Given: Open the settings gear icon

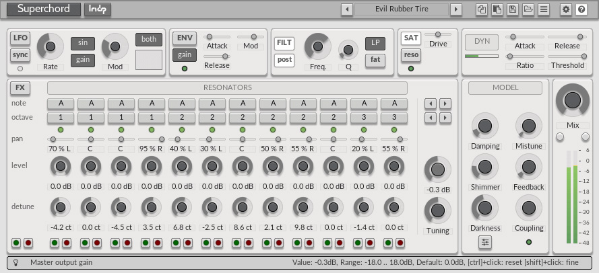Looking at the screenshot, I should pos(566,9).
